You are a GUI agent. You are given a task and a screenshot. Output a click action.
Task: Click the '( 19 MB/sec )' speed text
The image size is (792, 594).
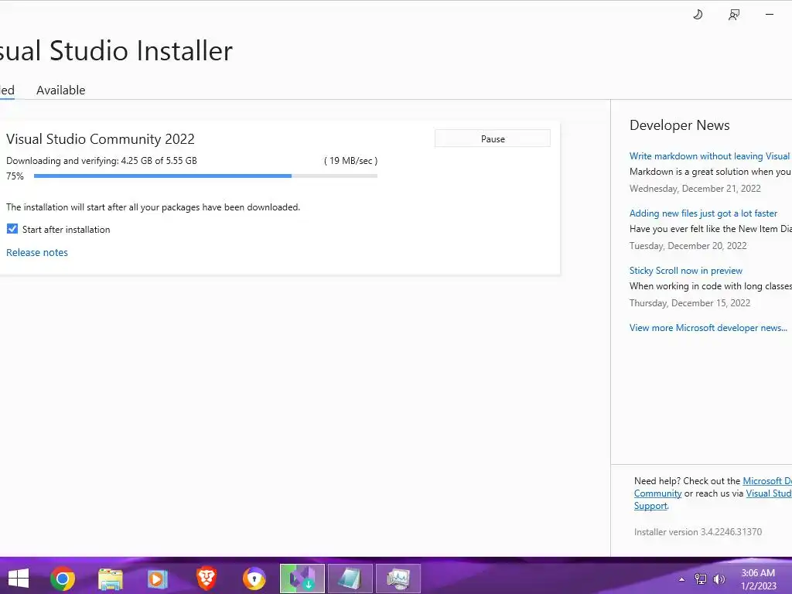pyautogui.click(x=350, y=161)
